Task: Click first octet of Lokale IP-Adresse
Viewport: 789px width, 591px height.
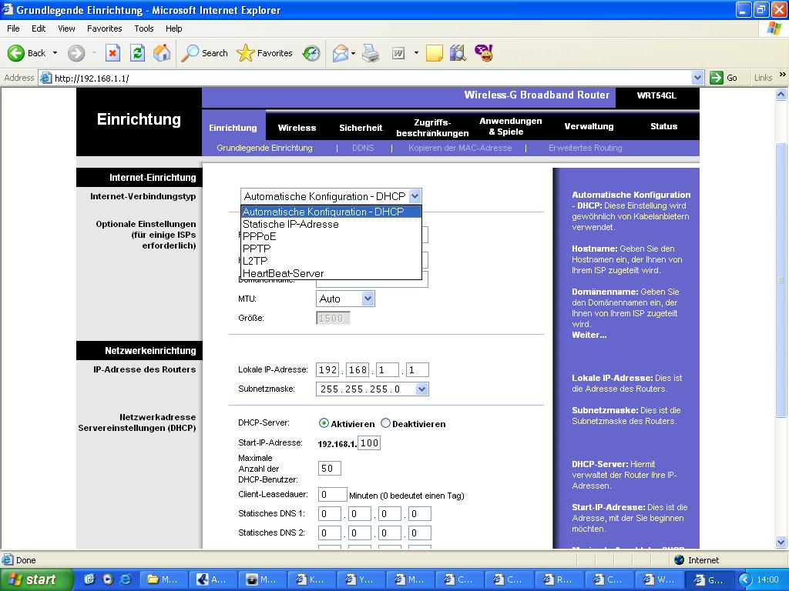Action: 327,370
